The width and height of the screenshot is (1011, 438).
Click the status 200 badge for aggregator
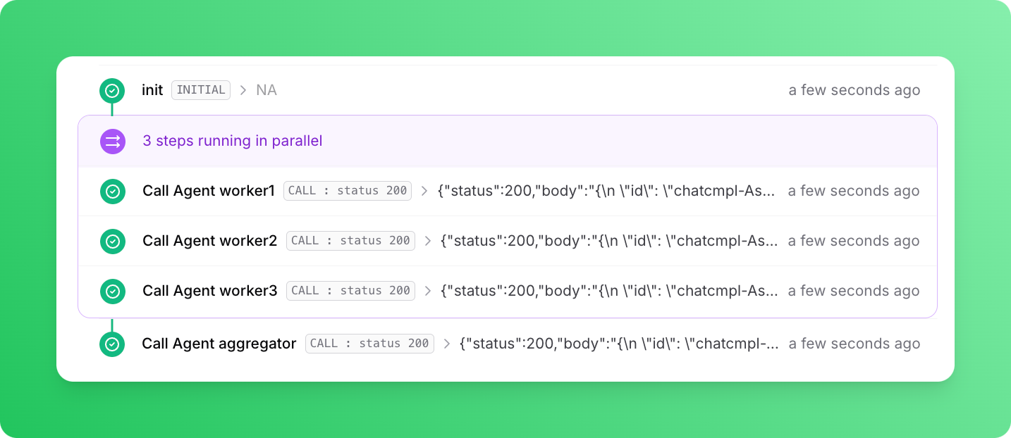tap(369, 344)
